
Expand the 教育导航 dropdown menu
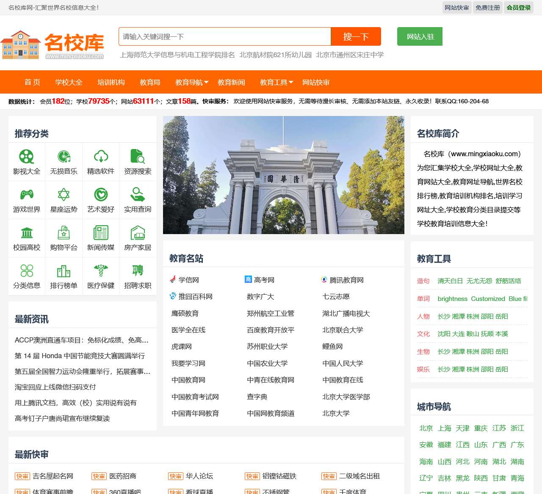[191, 82]
